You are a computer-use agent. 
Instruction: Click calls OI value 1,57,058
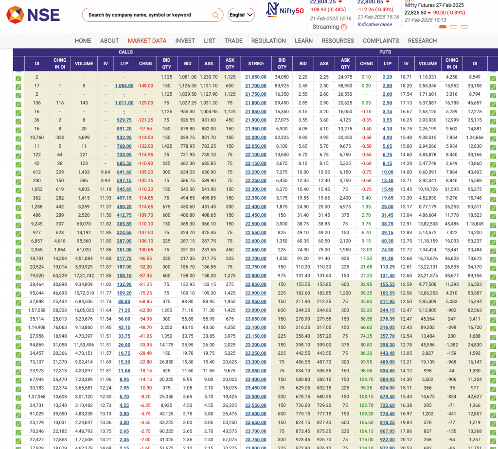(37, 311)
